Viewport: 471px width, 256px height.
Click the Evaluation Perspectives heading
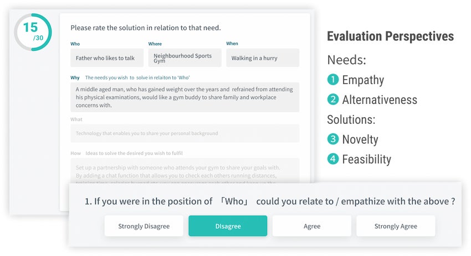[x=390, y=36]
